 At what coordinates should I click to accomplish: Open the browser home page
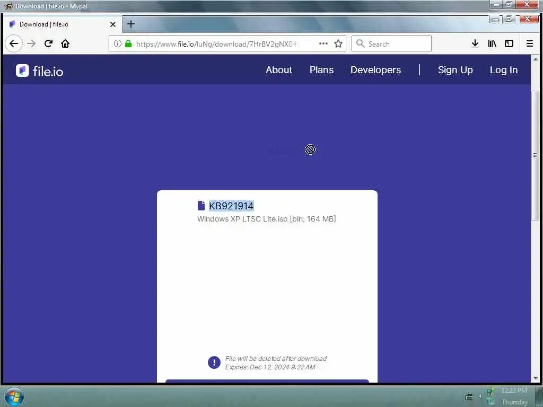point(65,43)
